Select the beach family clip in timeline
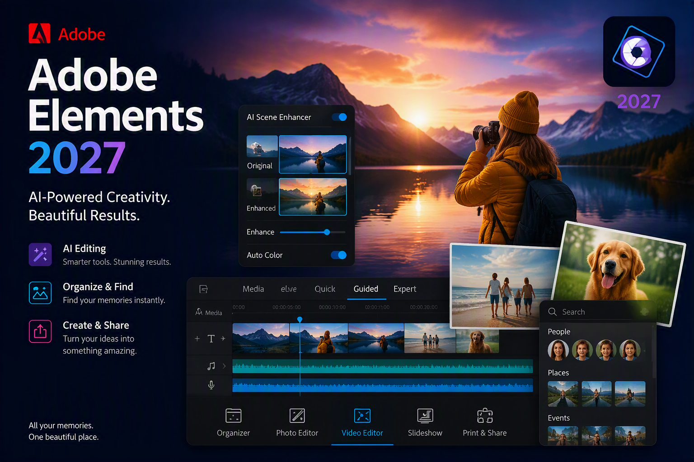This screenshot has height=462, width=694. point(430,338)
